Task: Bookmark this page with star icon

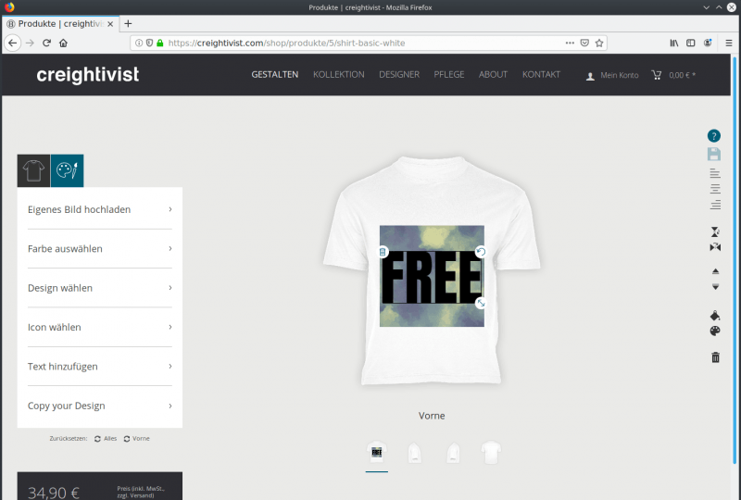Action: pyautogui.click(x=599, y=43)
